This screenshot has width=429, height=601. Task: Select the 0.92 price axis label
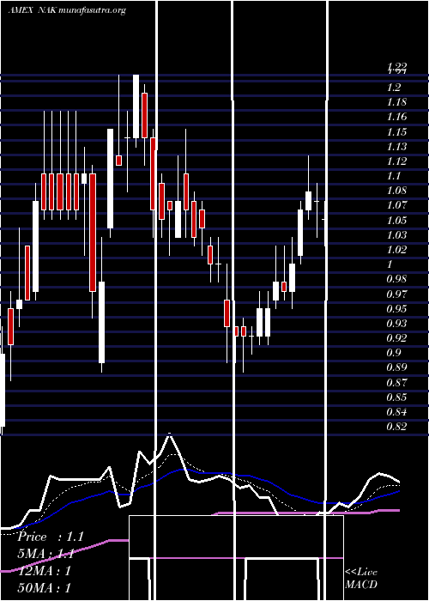[396, 338]
